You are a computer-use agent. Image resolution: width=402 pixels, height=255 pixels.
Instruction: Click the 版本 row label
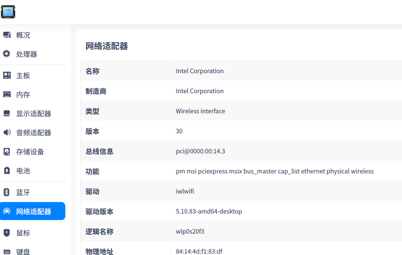click(x=92, y=131)
